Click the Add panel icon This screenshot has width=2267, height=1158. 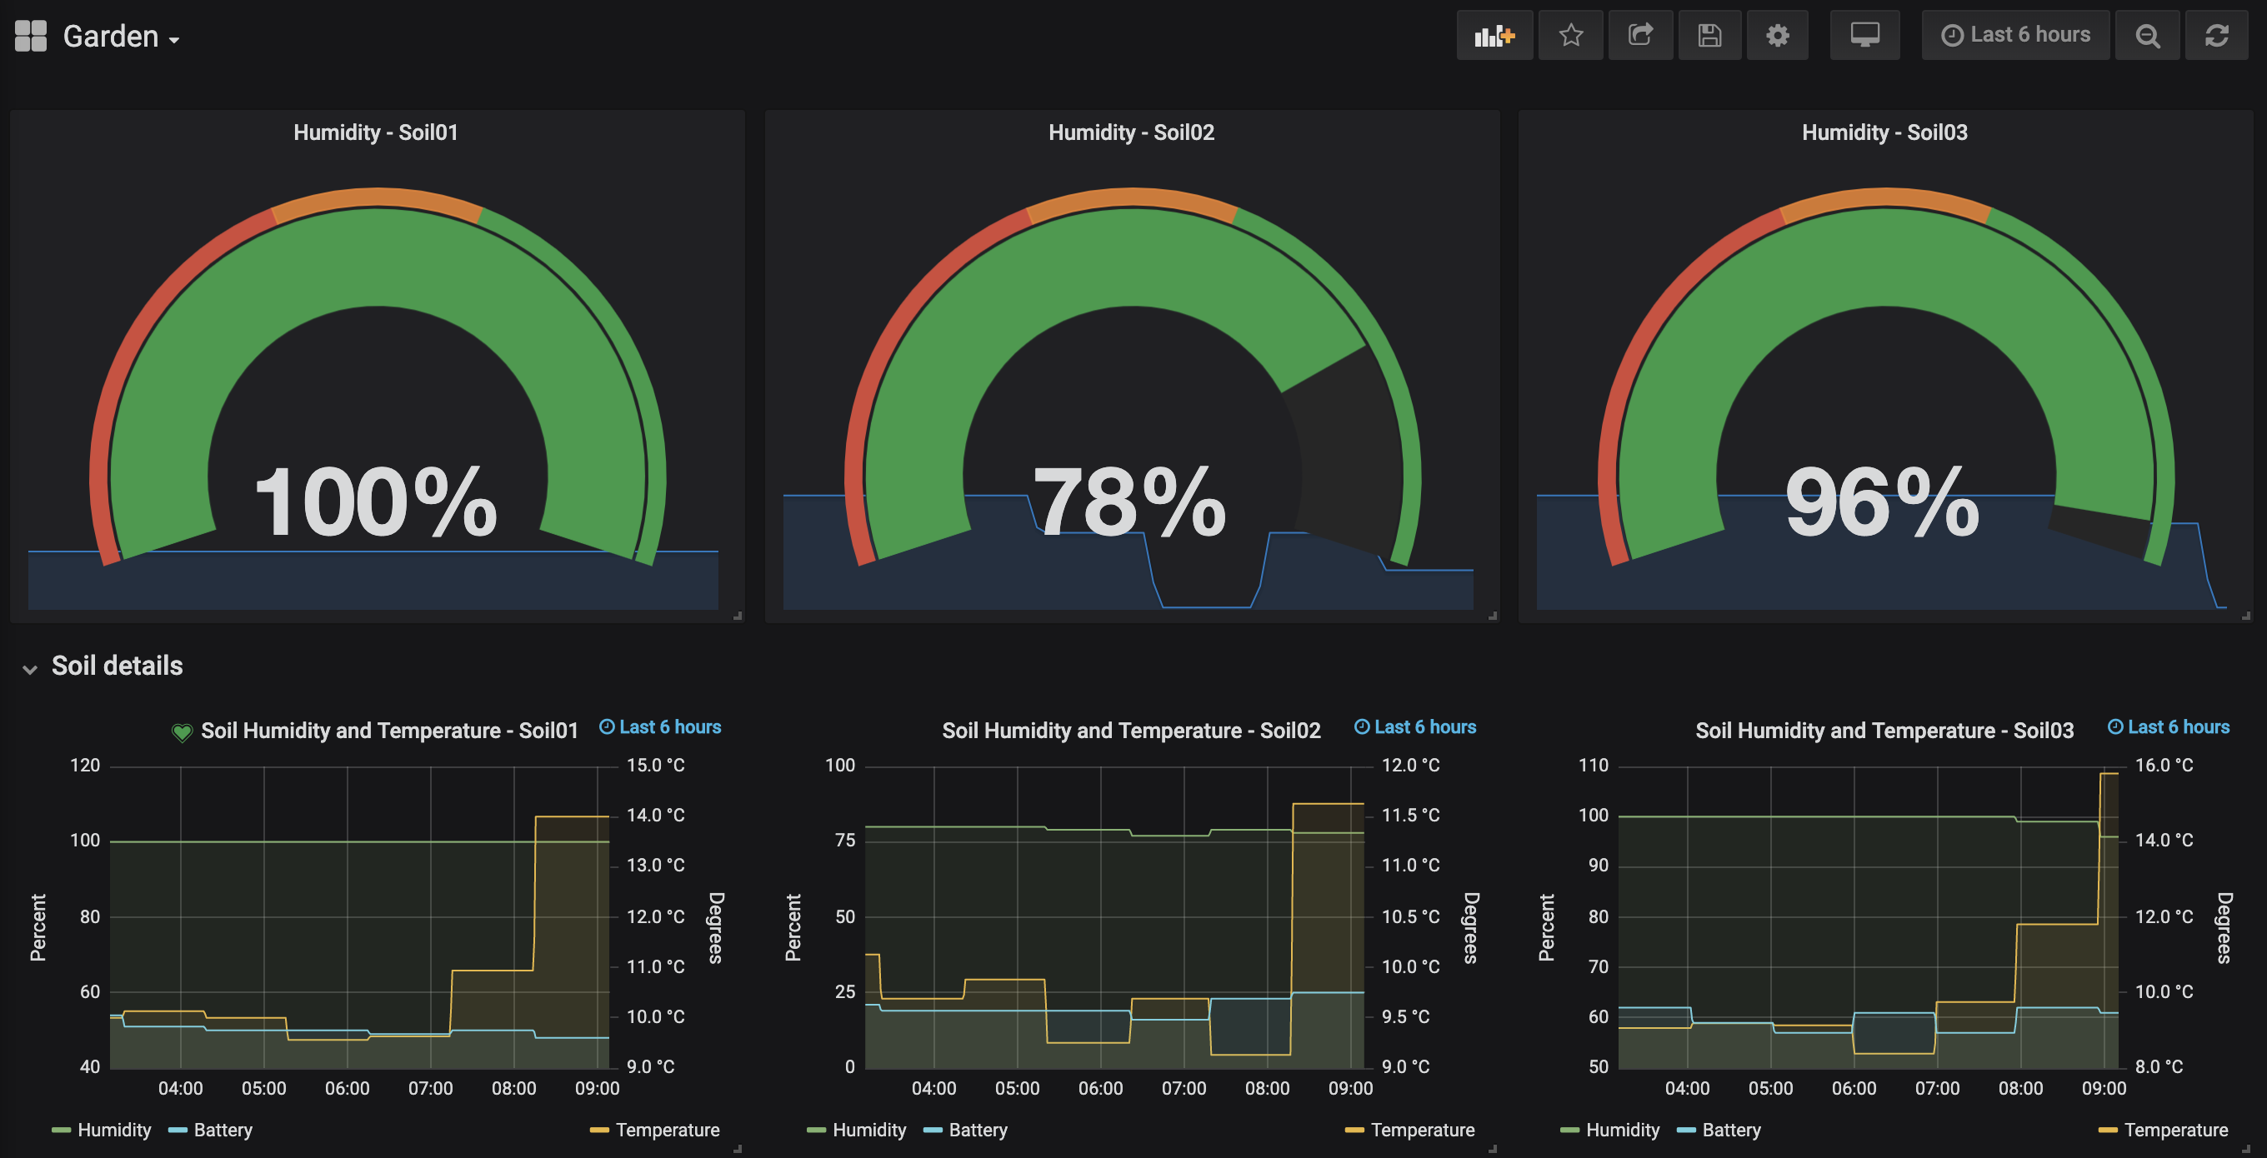[1494, 35]
